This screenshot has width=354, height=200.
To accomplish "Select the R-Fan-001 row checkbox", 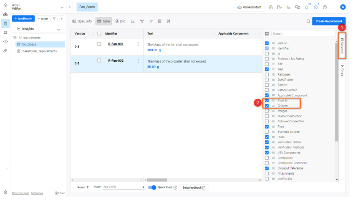I will [99, 44].
